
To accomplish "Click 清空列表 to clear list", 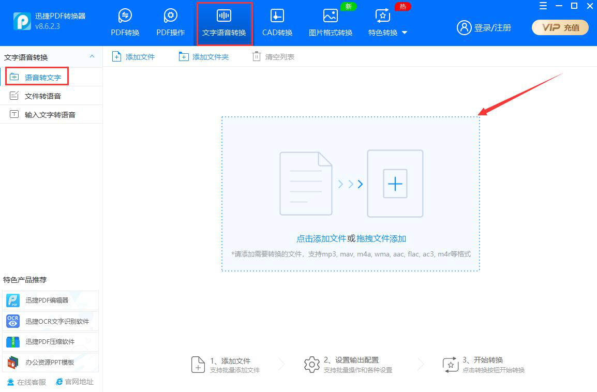I will 273,57.
